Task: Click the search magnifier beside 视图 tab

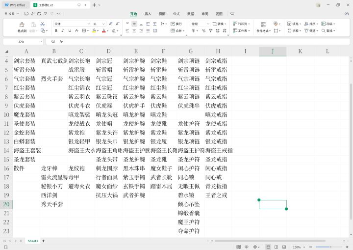Action: [x=232, y=14]
